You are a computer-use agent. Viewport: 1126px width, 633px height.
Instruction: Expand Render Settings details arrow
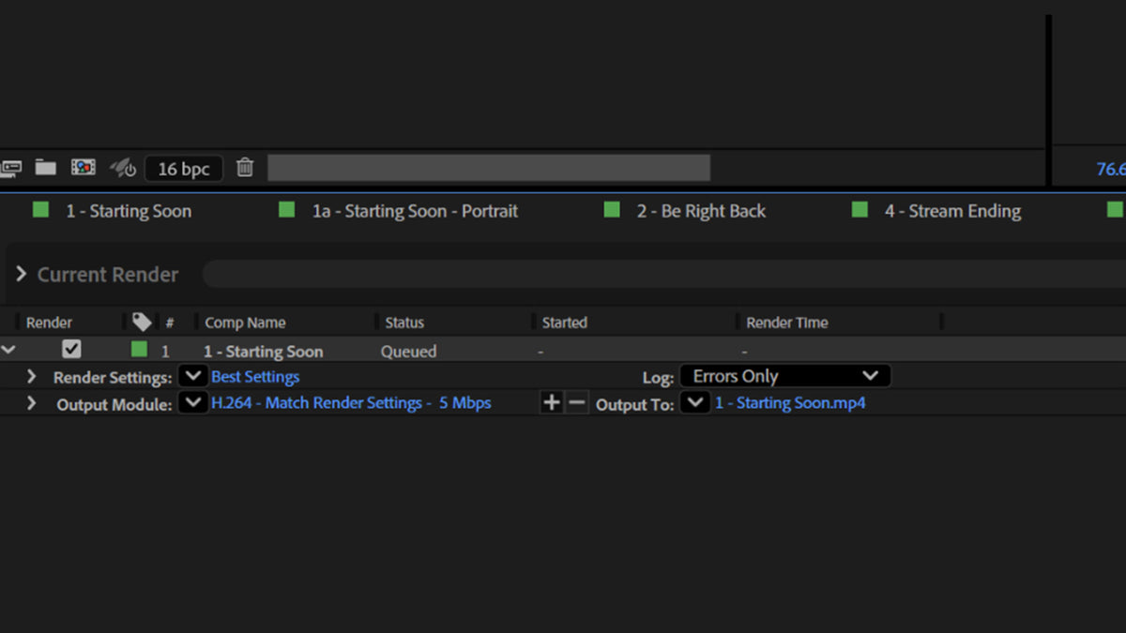click(x=31, y=377)
